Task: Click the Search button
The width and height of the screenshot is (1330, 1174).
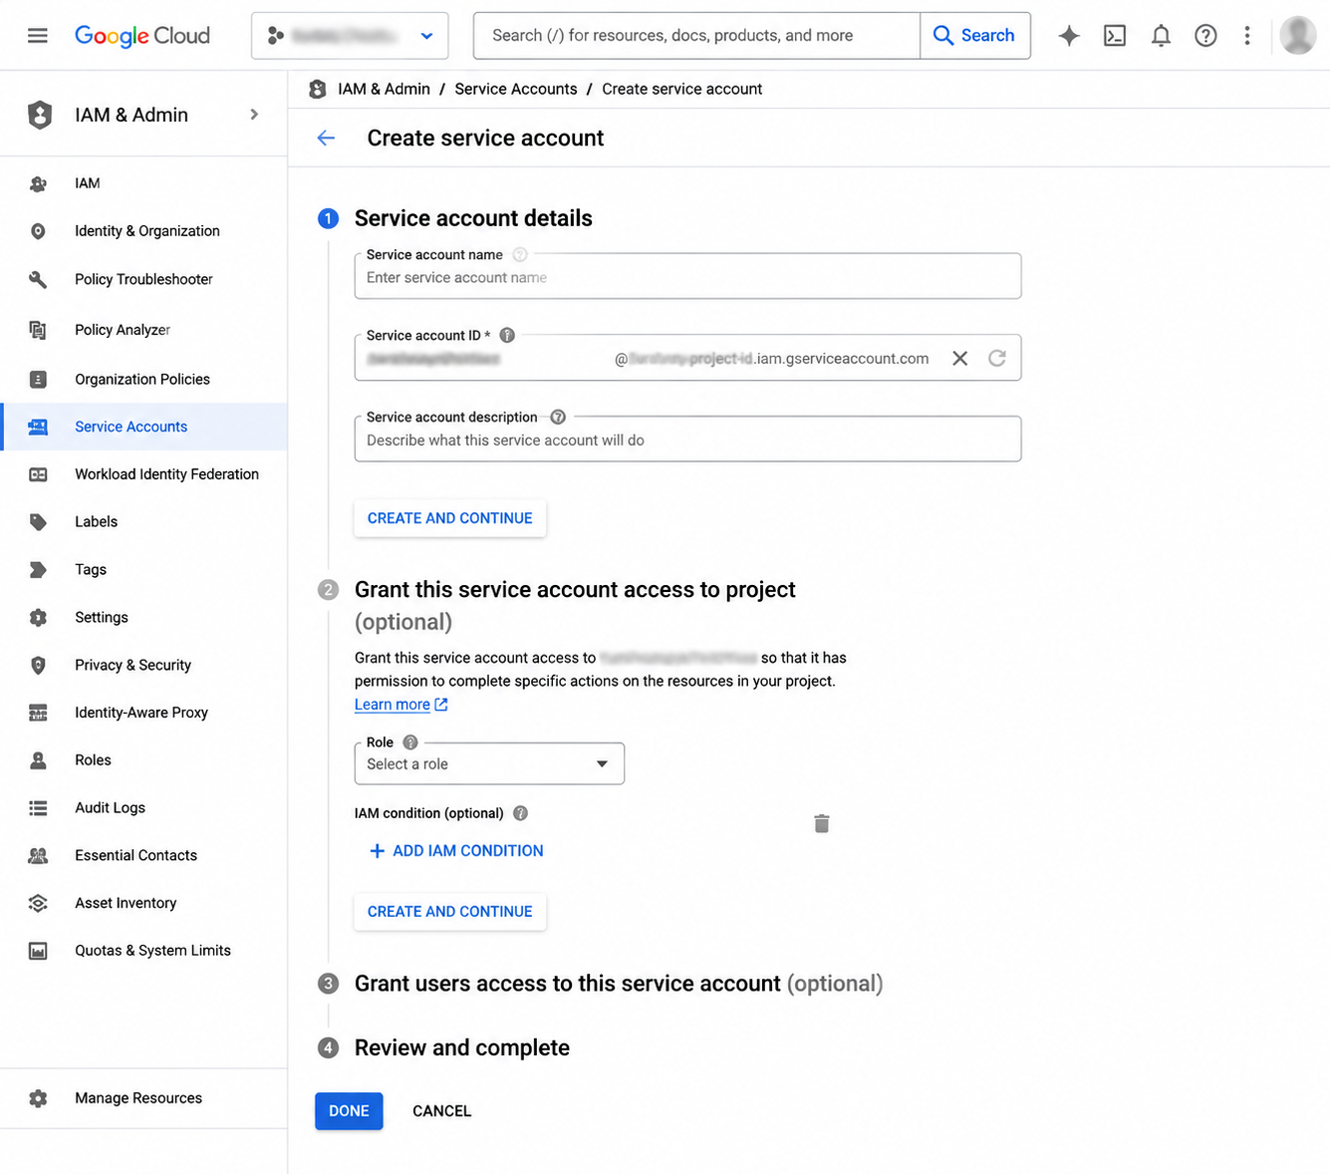Action: coord(975,36)
